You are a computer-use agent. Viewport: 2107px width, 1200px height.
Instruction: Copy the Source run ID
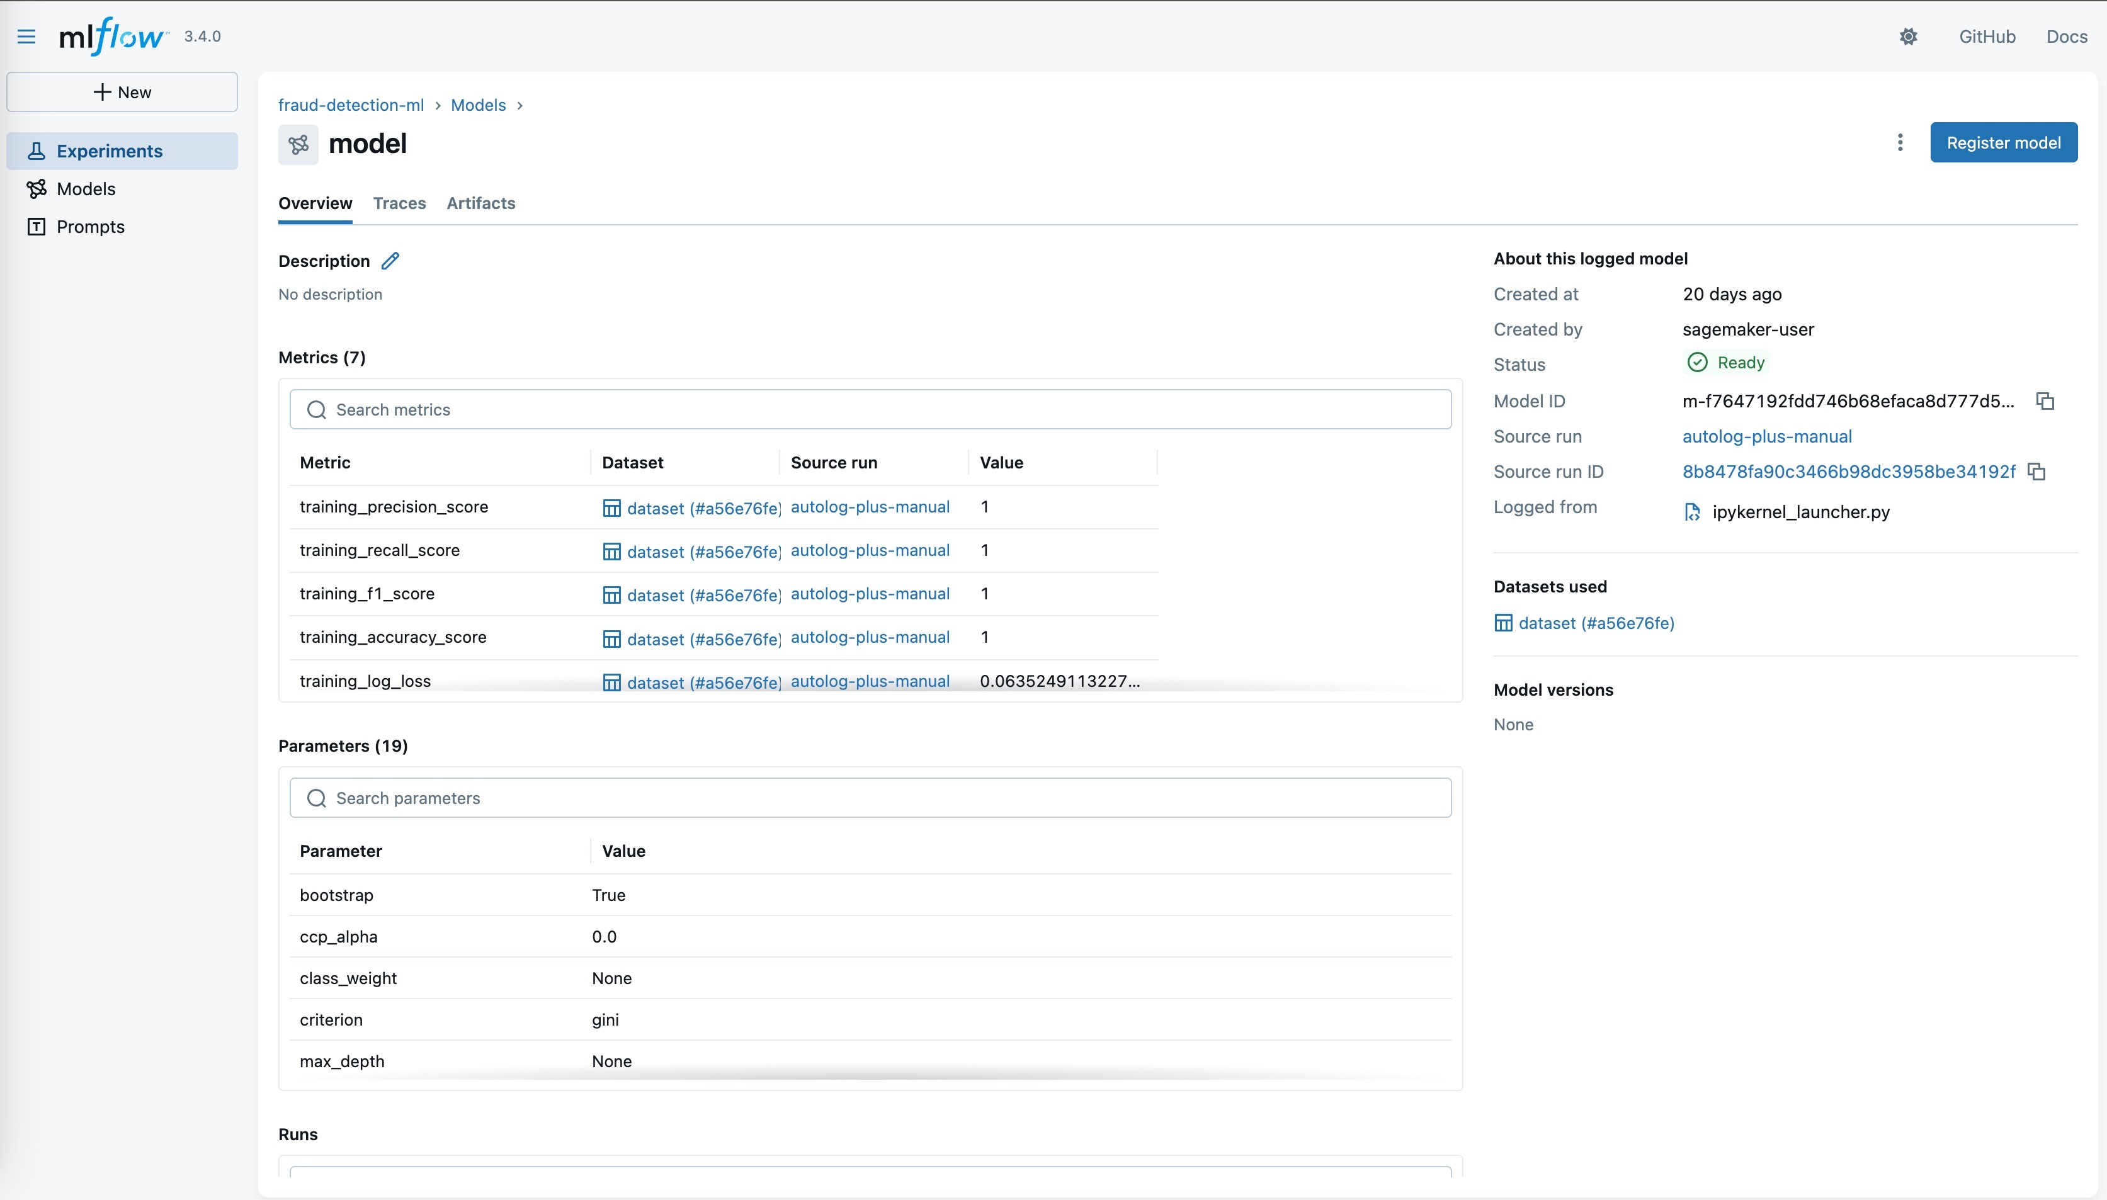2037,472
